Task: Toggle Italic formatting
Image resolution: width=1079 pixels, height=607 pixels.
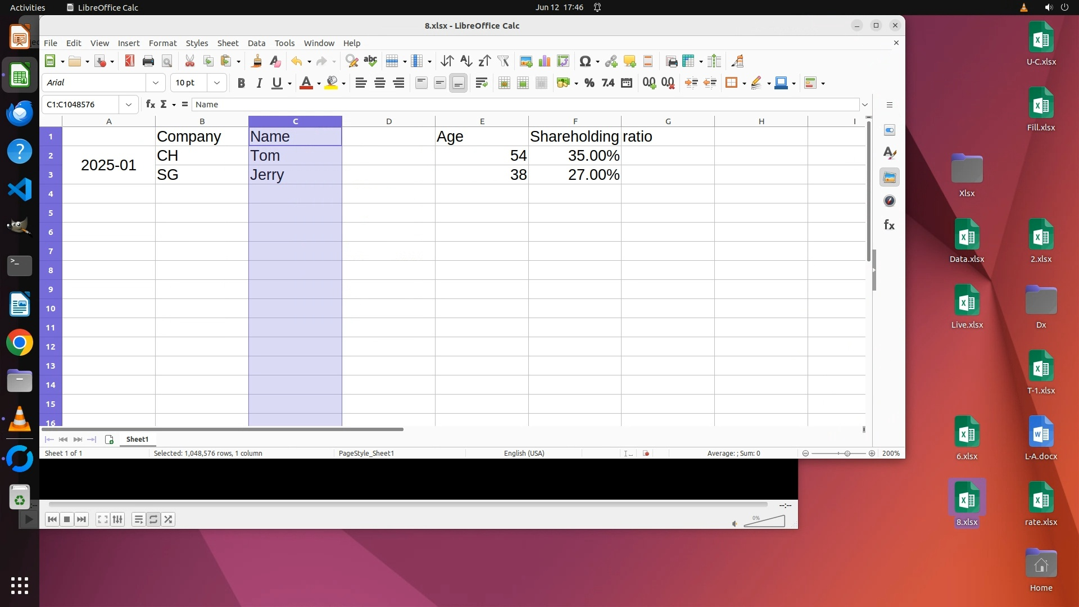Action: 259,83
